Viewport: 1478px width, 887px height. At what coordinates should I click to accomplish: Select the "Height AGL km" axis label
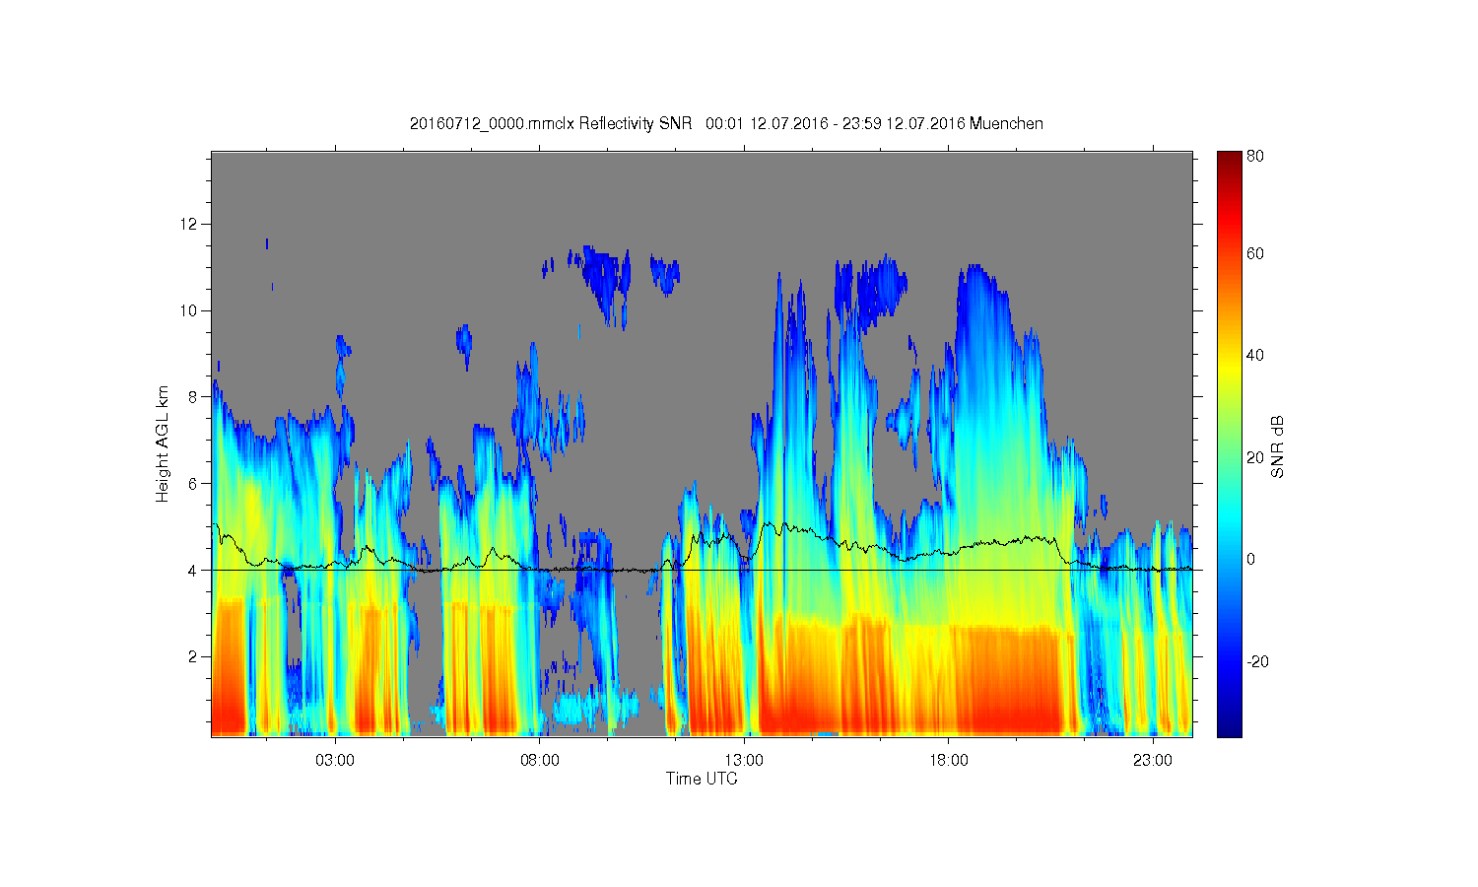pyautogui.click(x=163, y=443)
